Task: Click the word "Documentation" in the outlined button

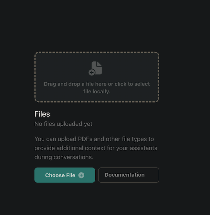Action: pyautogui.click(x=125, y=175)
